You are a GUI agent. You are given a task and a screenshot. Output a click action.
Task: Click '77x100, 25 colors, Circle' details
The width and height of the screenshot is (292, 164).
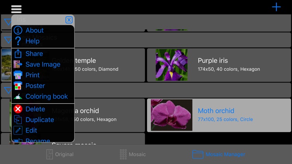click(x=225, y=119)
